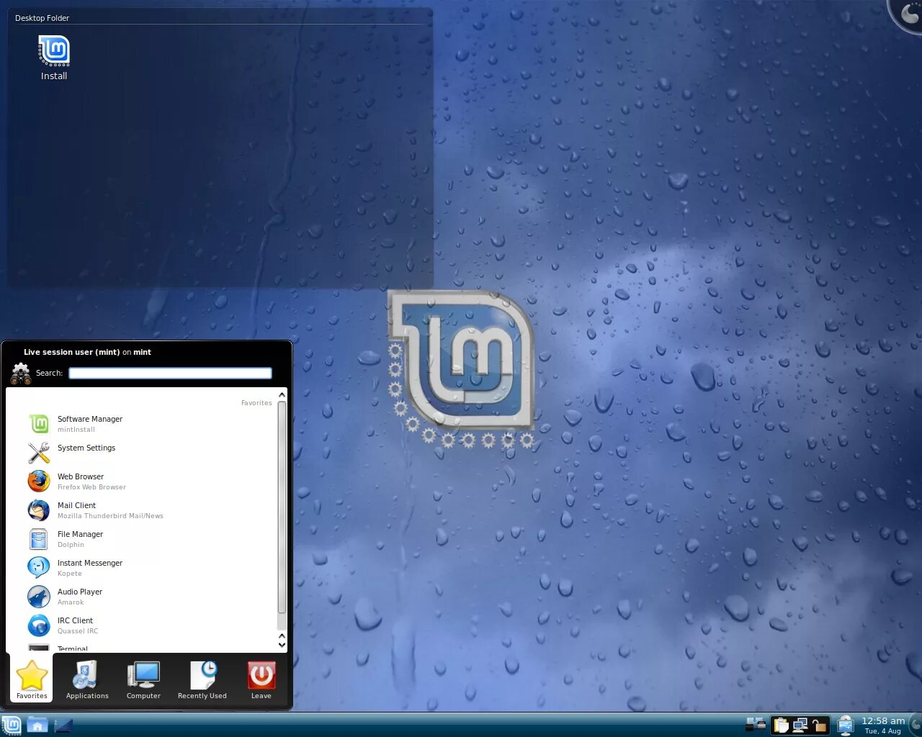Open the Computer tab
Screen dimensions: 922x737
pos(143,679)
